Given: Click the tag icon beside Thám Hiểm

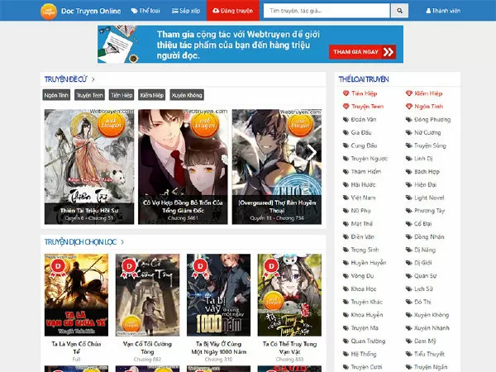Looking at the screenshot, I should [x=346, y=172].
